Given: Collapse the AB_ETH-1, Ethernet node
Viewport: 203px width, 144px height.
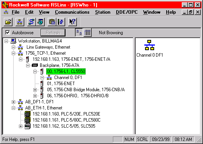Looking at the screenshot, I should pos(13,108).
